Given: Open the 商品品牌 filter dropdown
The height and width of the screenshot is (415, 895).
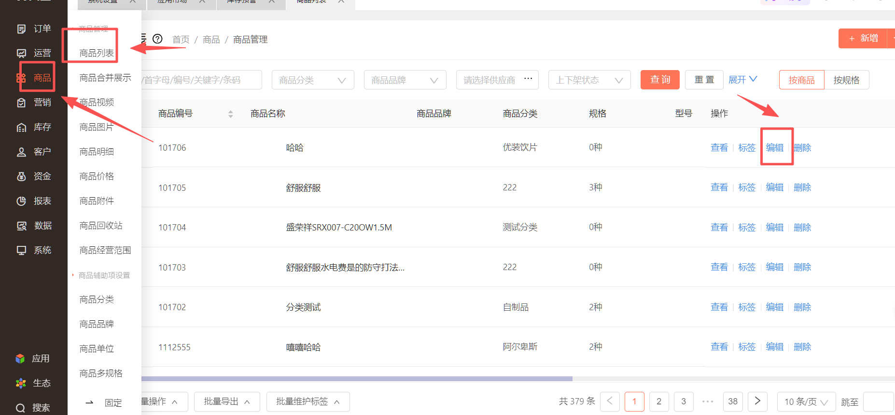Looking at the screenshot, I should click(405, 80).
